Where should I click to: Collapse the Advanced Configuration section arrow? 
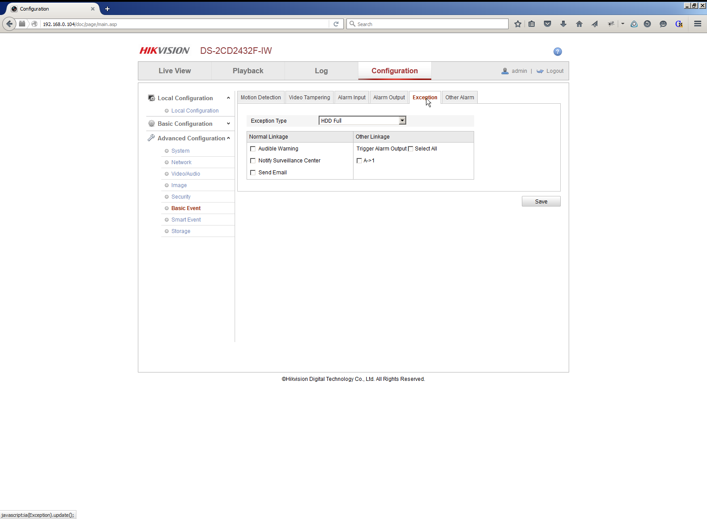point(228,138)
